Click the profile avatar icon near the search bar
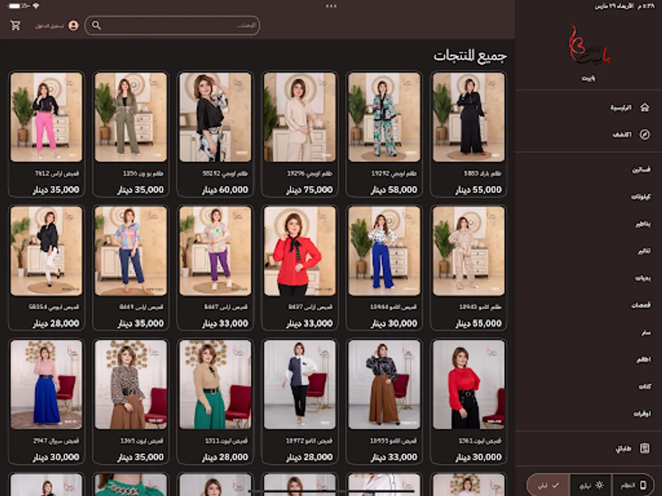 coord(73,25)
